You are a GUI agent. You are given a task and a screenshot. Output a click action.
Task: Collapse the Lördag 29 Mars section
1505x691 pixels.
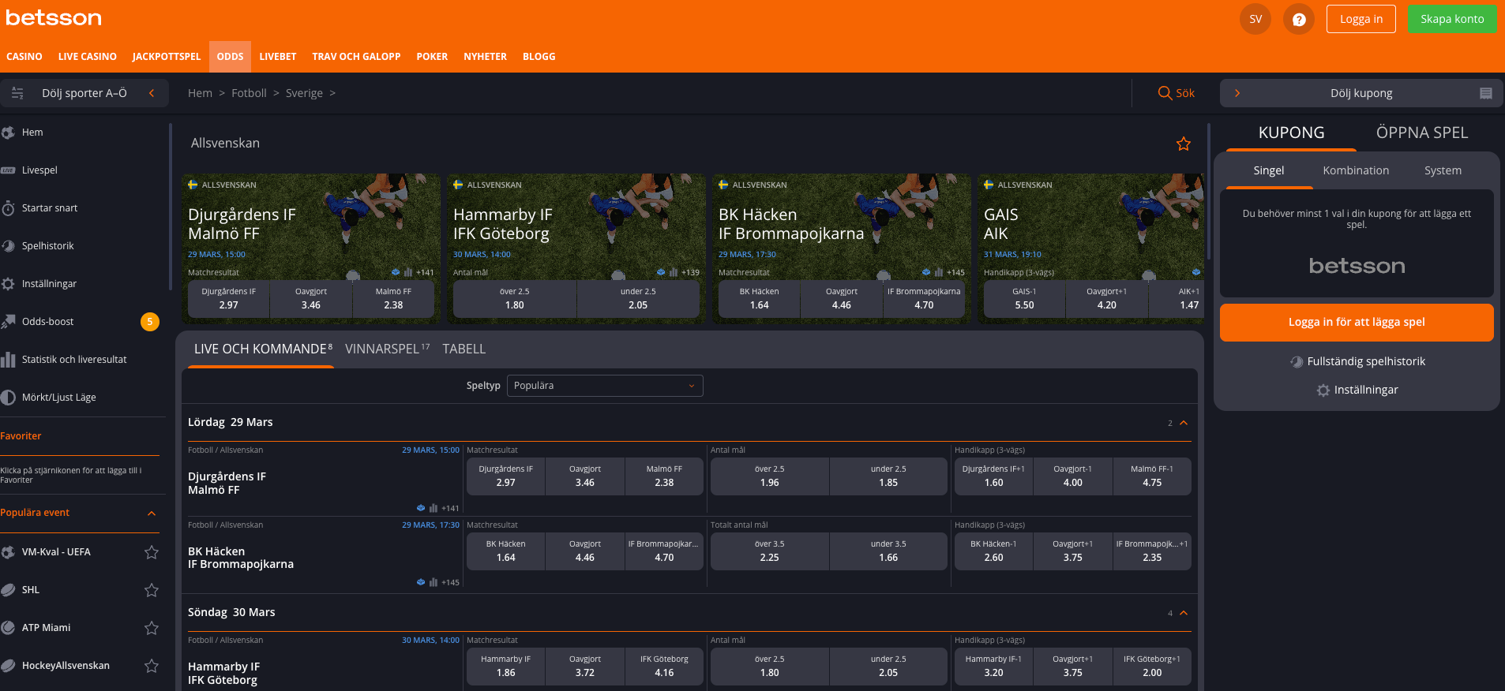[x=1184, y=423]
